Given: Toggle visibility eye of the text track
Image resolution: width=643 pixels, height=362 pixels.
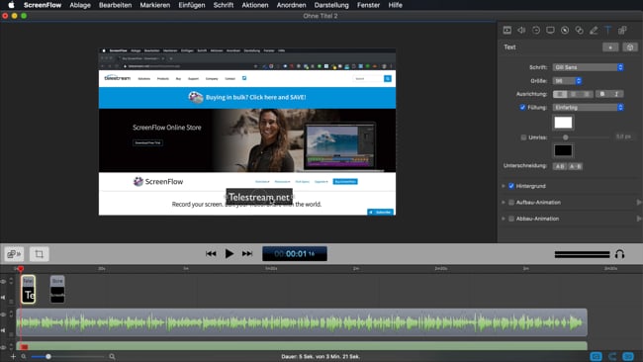Looking at the screenshot, I should 3,282.
